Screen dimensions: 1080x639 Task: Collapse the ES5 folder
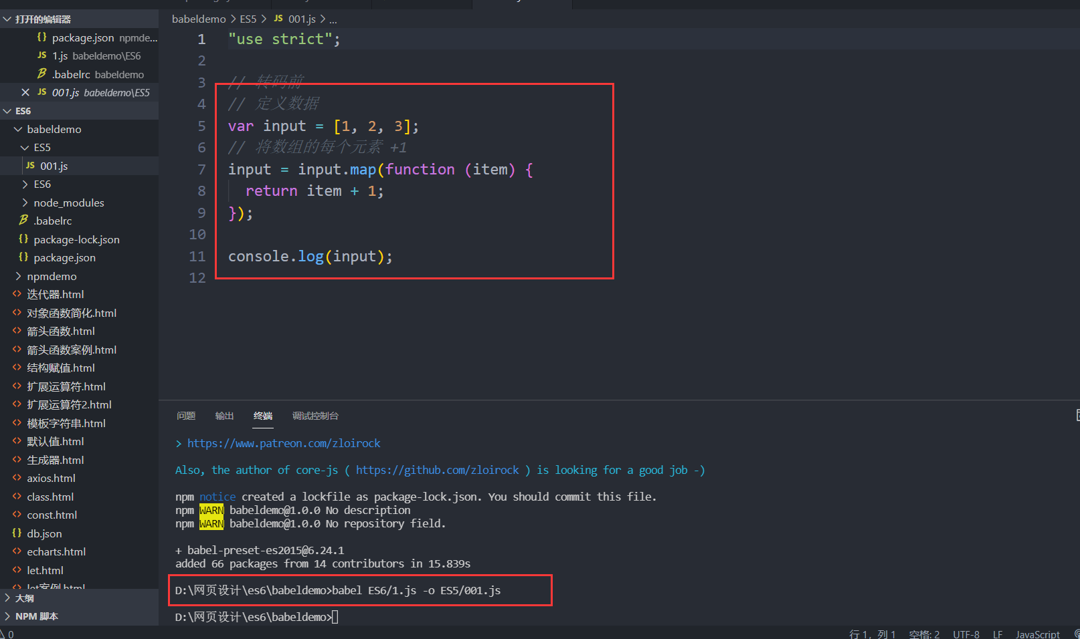tap(25, 147)
